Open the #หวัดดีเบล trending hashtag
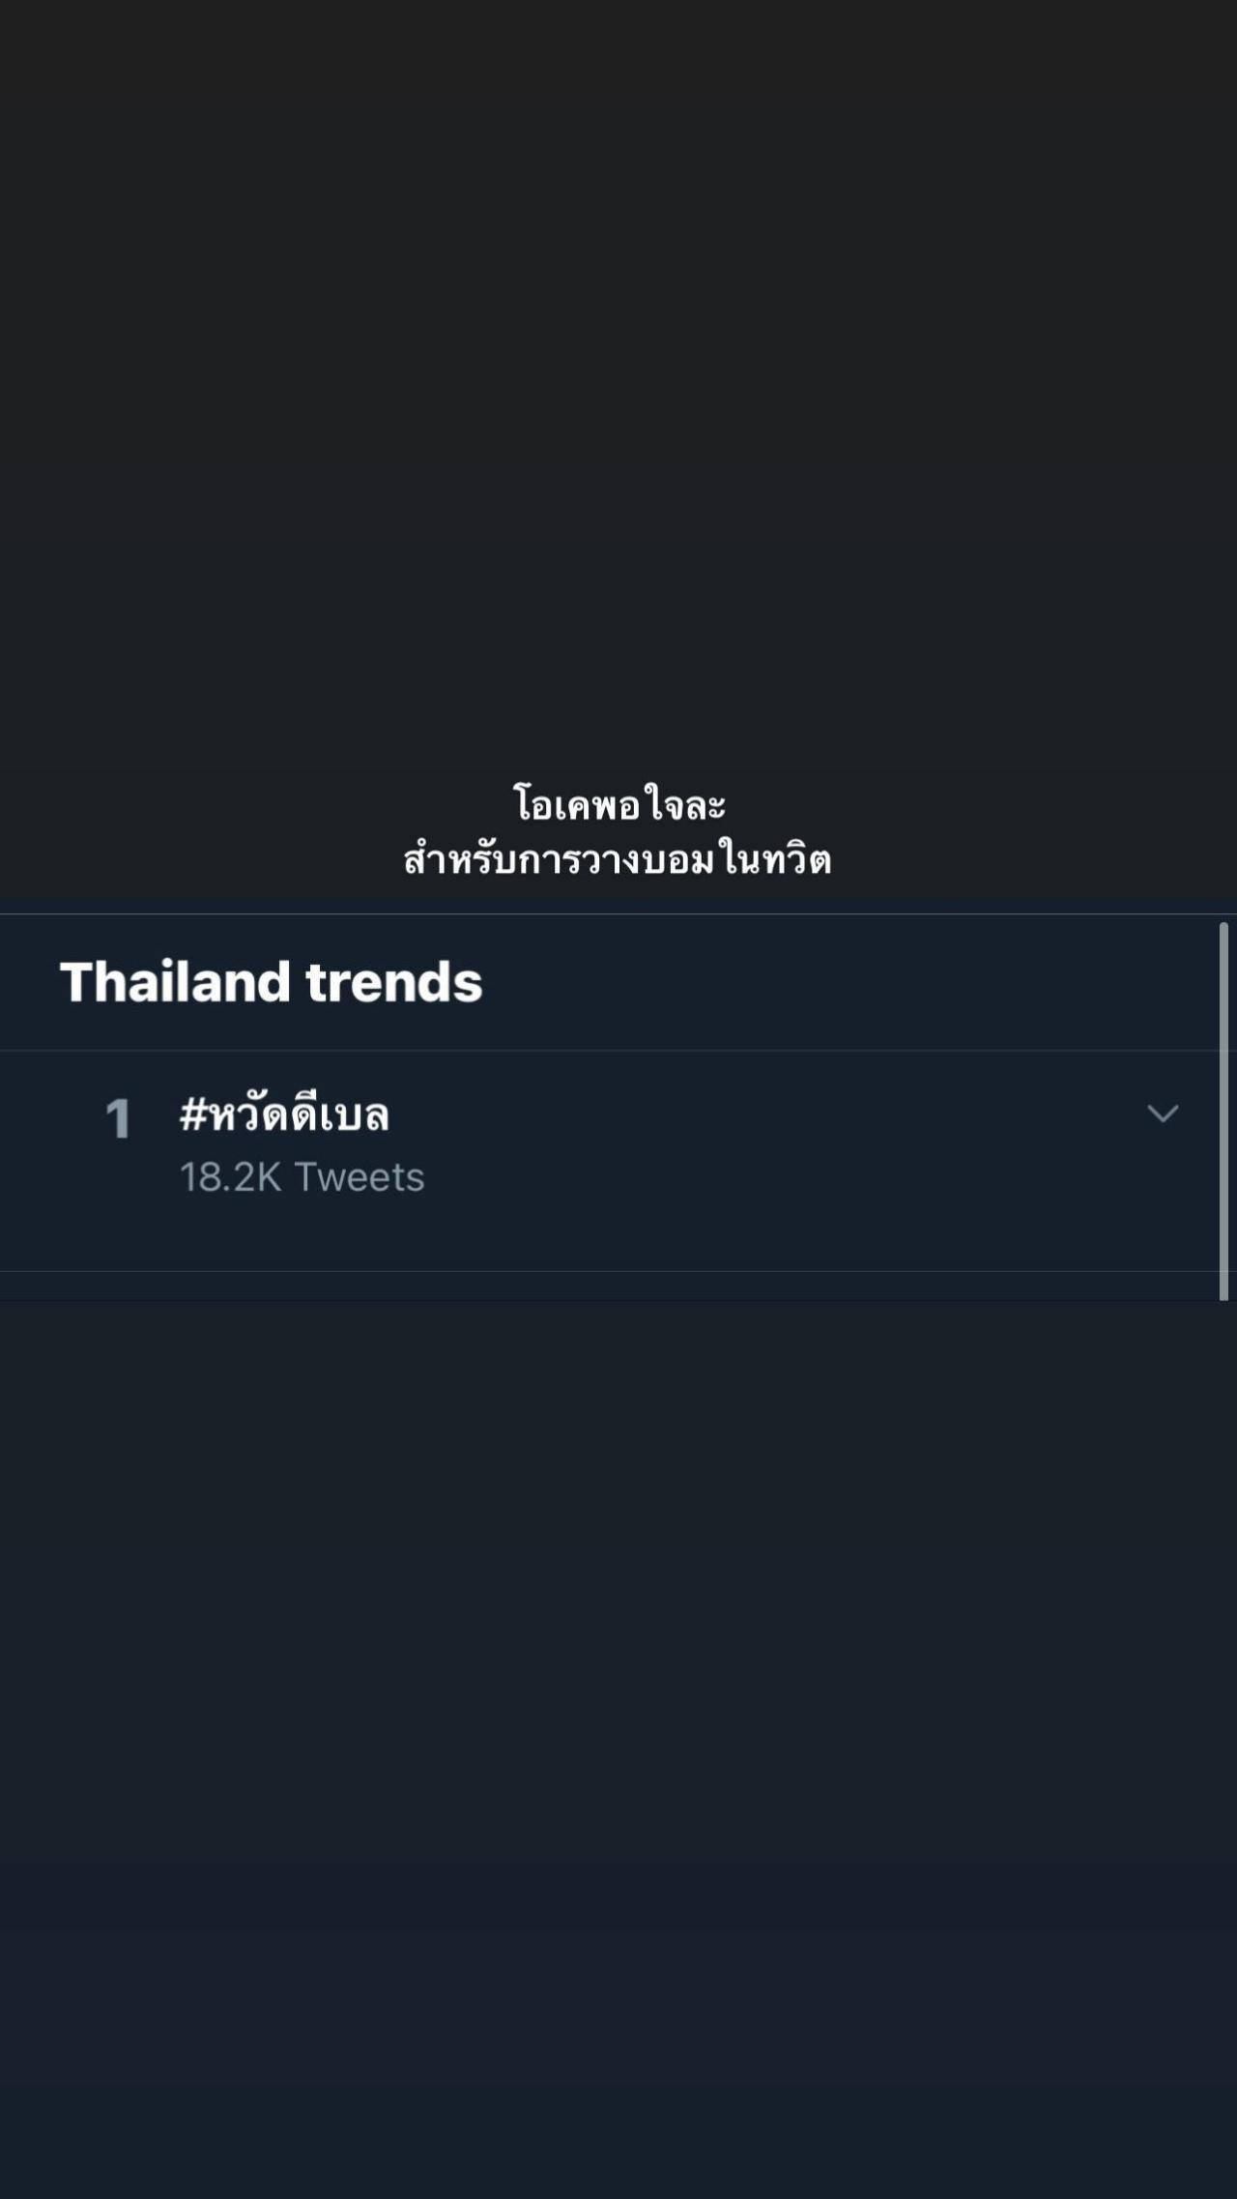The width and height of the screenshot is (1237, 2199). click(284, 1114)
